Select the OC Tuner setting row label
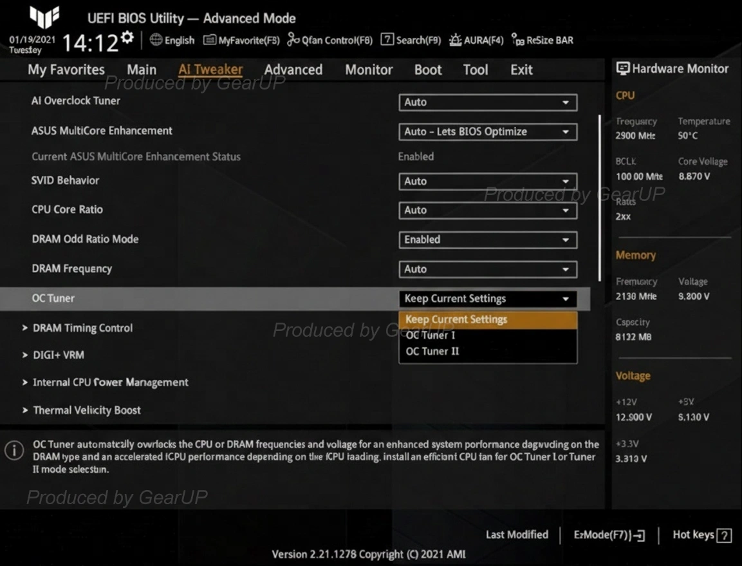The width and height of the screenshot is (742, 566). coord(53,298)
